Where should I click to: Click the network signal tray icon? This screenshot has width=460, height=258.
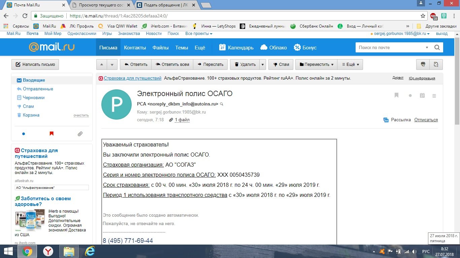pos(406,252)
